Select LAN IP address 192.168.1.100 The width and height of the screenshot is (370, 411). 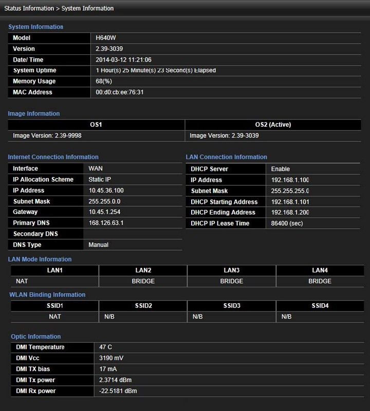pos(290,180)
